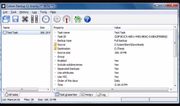
Task: Click the C:\Temp destination value
Action: pyautogui.click(x=119, y=49)
